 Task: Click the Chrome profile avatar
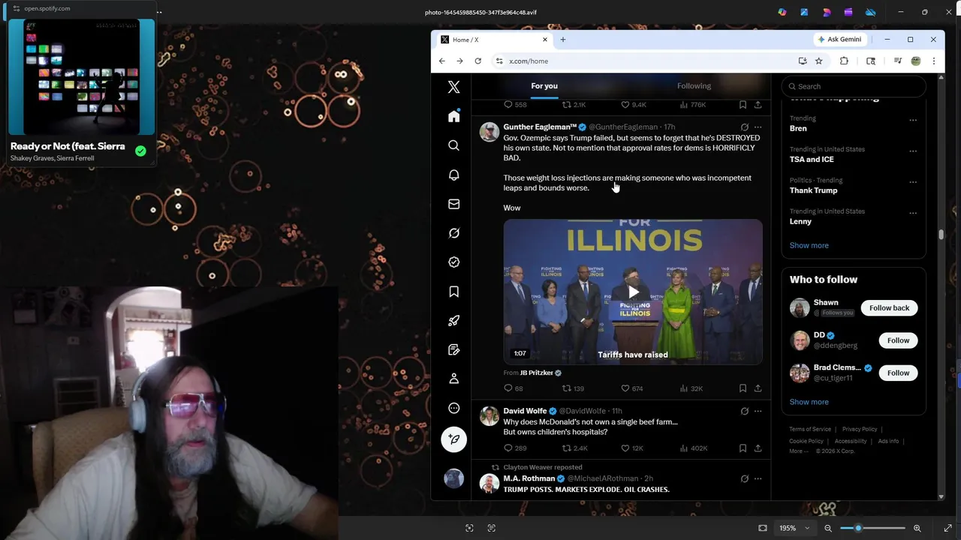tap(915, 61)
